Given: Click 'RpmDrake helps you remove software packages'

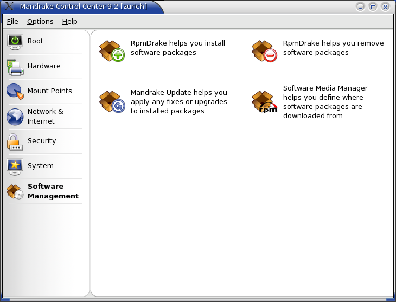Looking at the screenshot, I should tap(334, 48).
